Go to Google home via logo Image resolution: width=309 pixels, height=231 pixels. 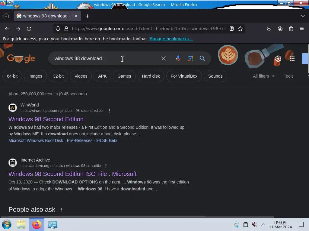pos(21,58)
